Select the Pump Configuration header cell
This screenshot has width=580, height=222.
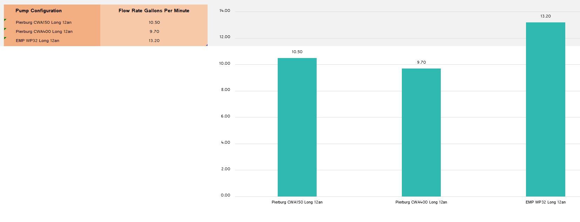click(52, 11)
